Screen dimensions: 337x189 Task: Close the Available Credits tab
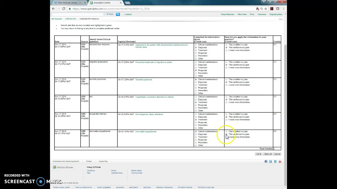[x=121, y=3]
